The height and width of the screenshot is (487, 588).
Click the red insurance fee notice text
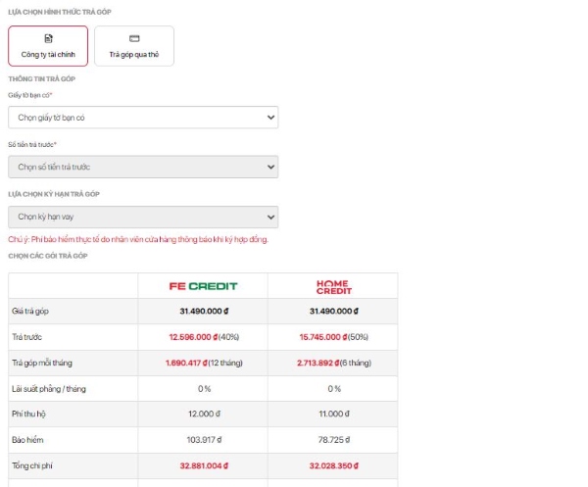(x=137, y=239)
